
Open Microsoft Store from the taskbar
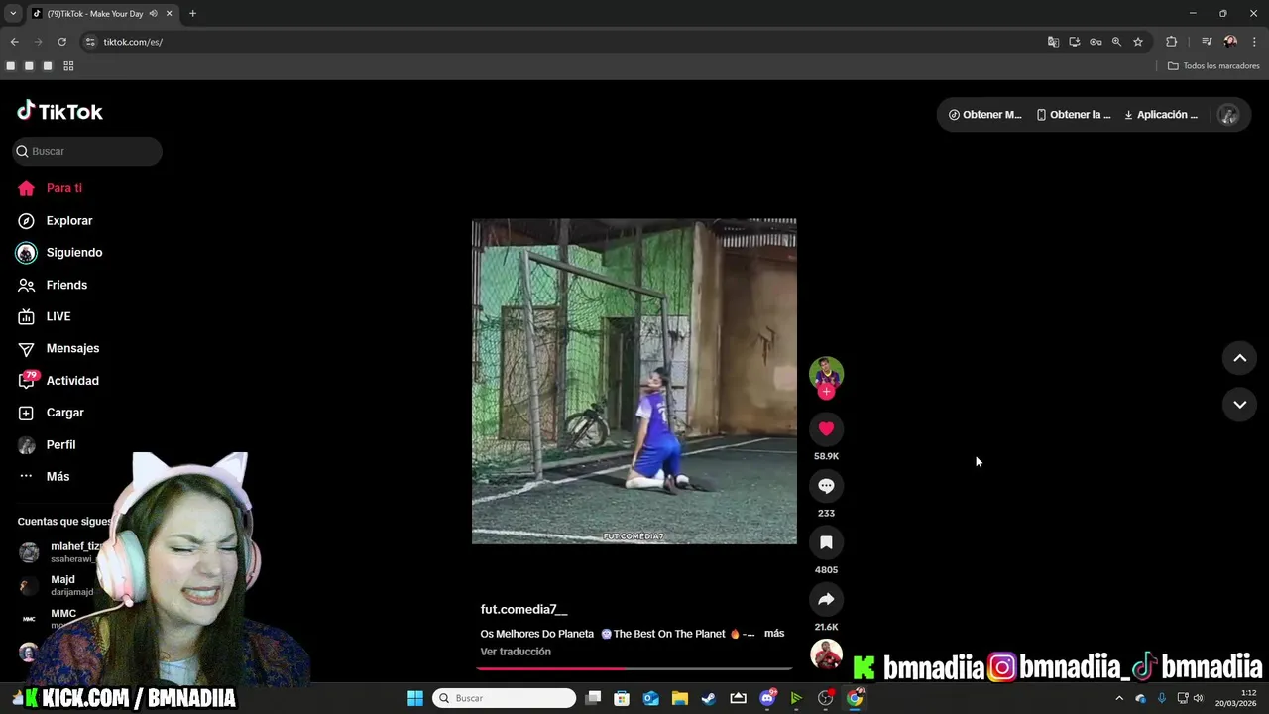click(x=622, y=698)
